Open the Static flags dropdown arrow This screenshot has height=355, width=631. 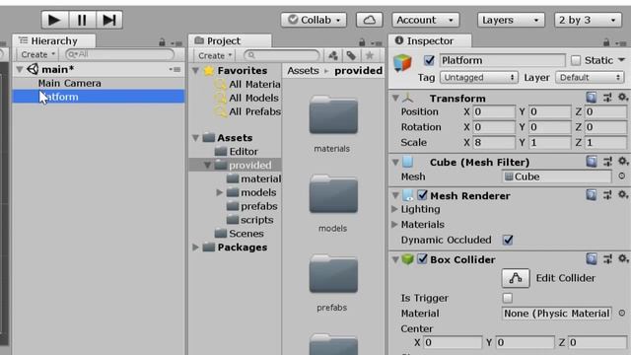(x=621, y=60)
